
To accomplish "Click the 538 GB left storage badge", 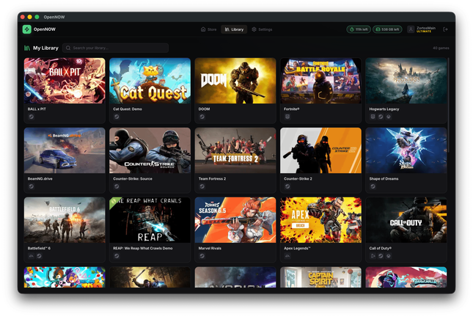I will (387, 29).
